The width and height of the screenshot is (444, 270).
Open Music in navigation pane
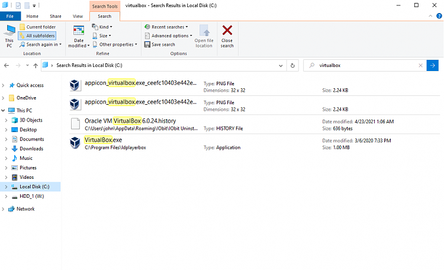pos(26,158)
